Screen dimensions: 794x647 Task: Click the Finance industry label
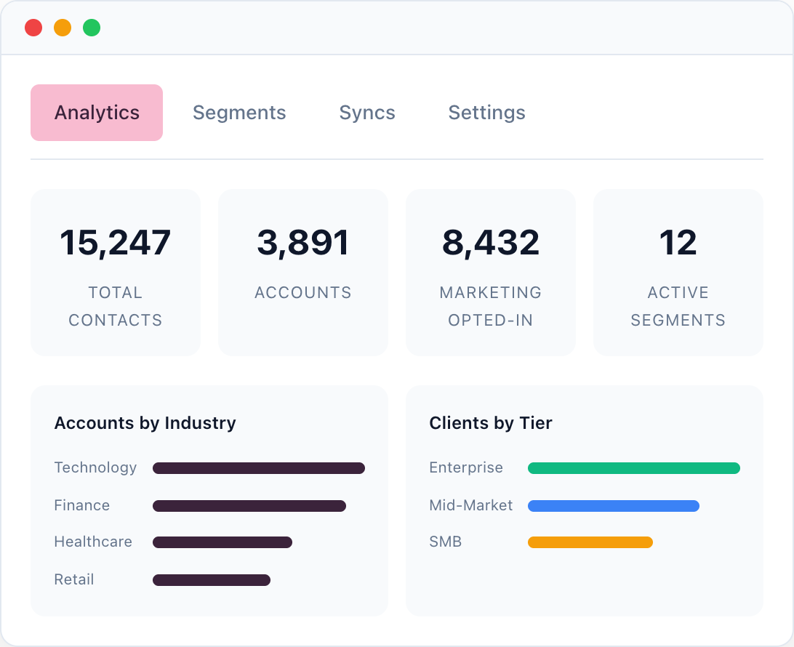(82, 505)
